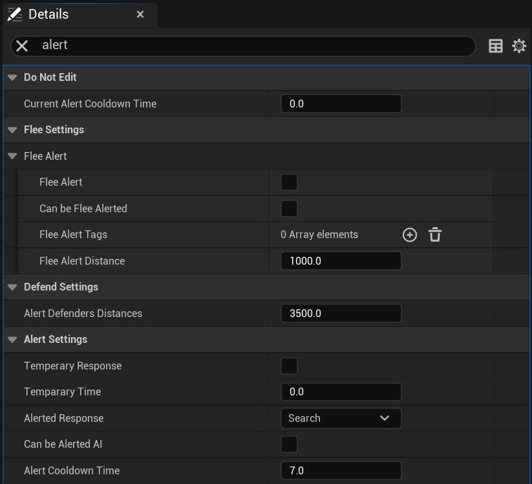Clear the alert search text

click(22, 45)
